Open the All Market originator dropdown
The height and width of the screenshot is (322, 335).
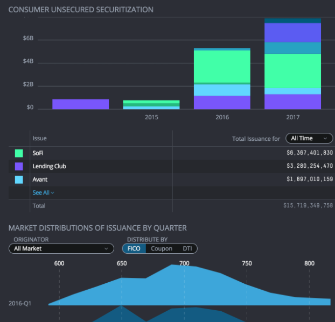click(x=61, y=248)
